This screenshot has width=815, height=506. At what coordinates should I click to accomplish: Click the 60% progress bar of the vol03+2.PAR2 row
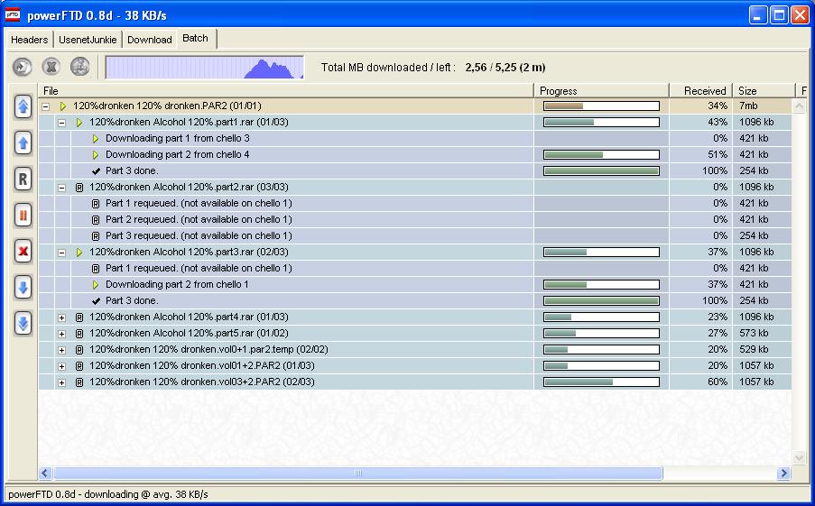(x=601, y=382)
